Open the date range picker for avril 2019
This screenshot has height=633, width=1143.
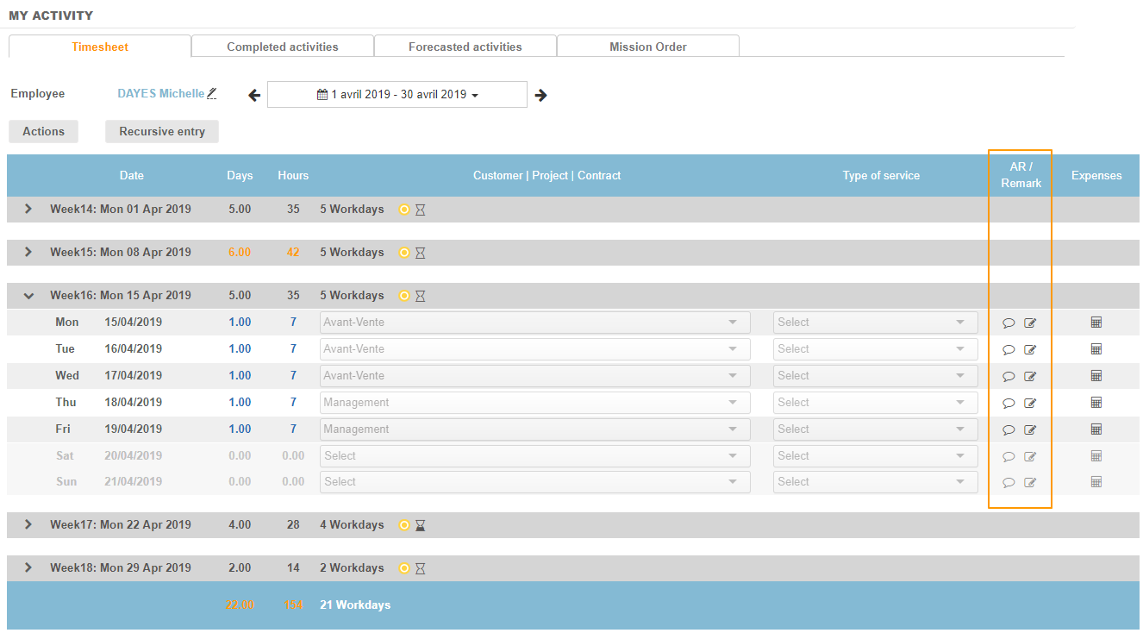[x=397, y=95]
